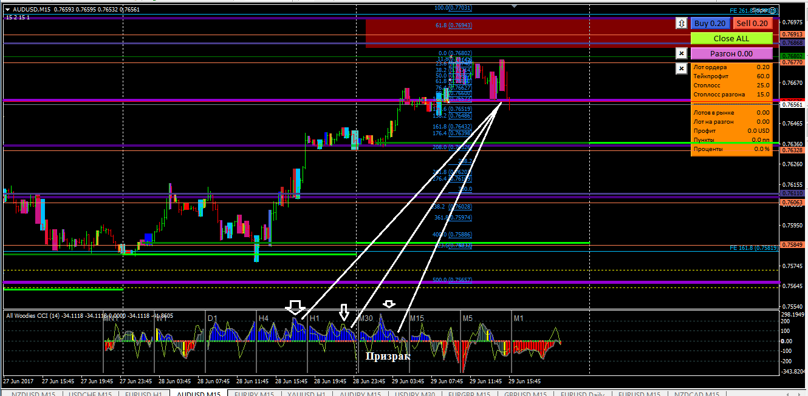
Task: Click the M15 timeframe label in CCI panel
Action: pos(417,318)
